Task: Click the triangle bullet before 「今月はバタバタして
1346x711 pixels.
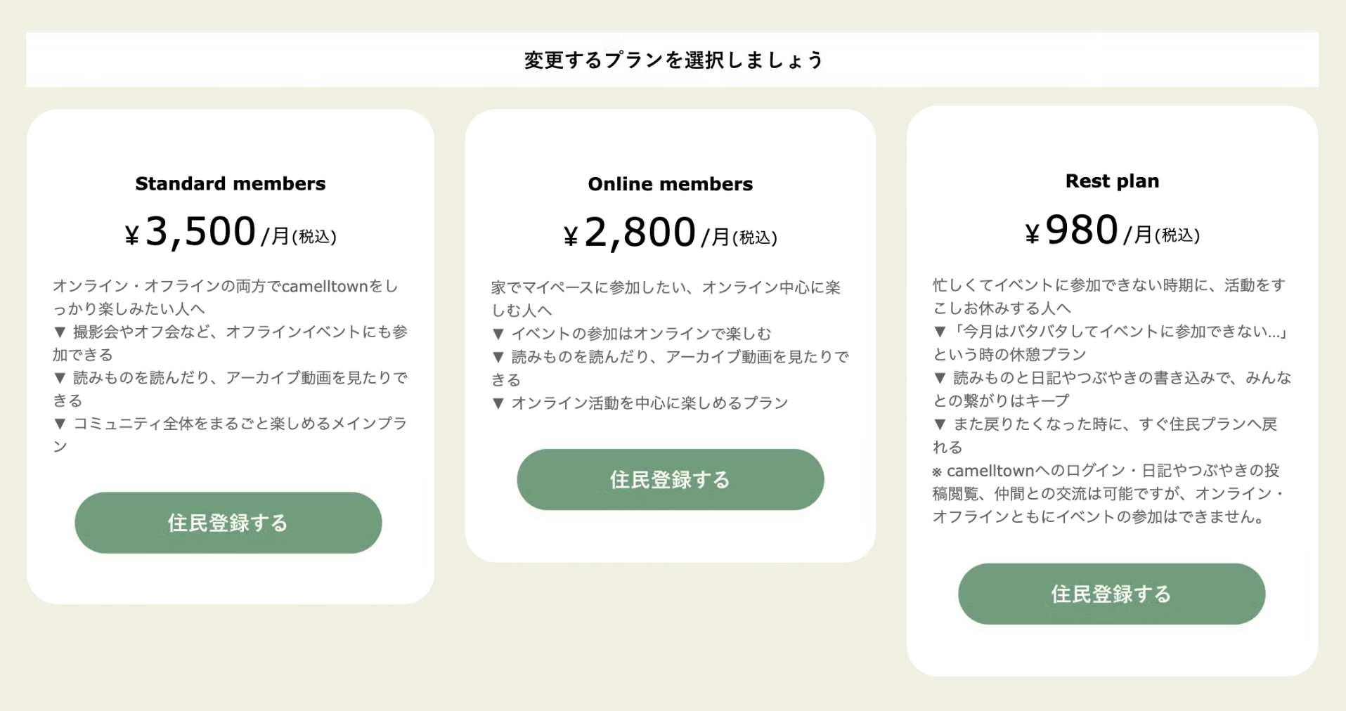Action: (x=940, y=332)
